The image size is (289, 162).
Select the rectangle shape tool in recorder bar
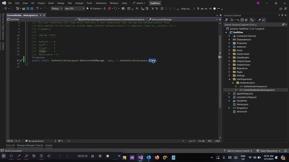pyautogui.click(x=11, y=156)
